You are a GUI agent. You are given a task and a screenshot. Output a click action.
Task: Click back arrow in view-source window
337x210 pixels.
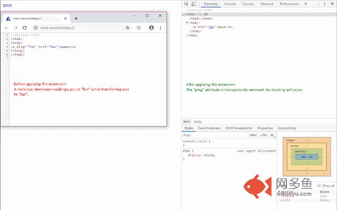coord(7,28)
